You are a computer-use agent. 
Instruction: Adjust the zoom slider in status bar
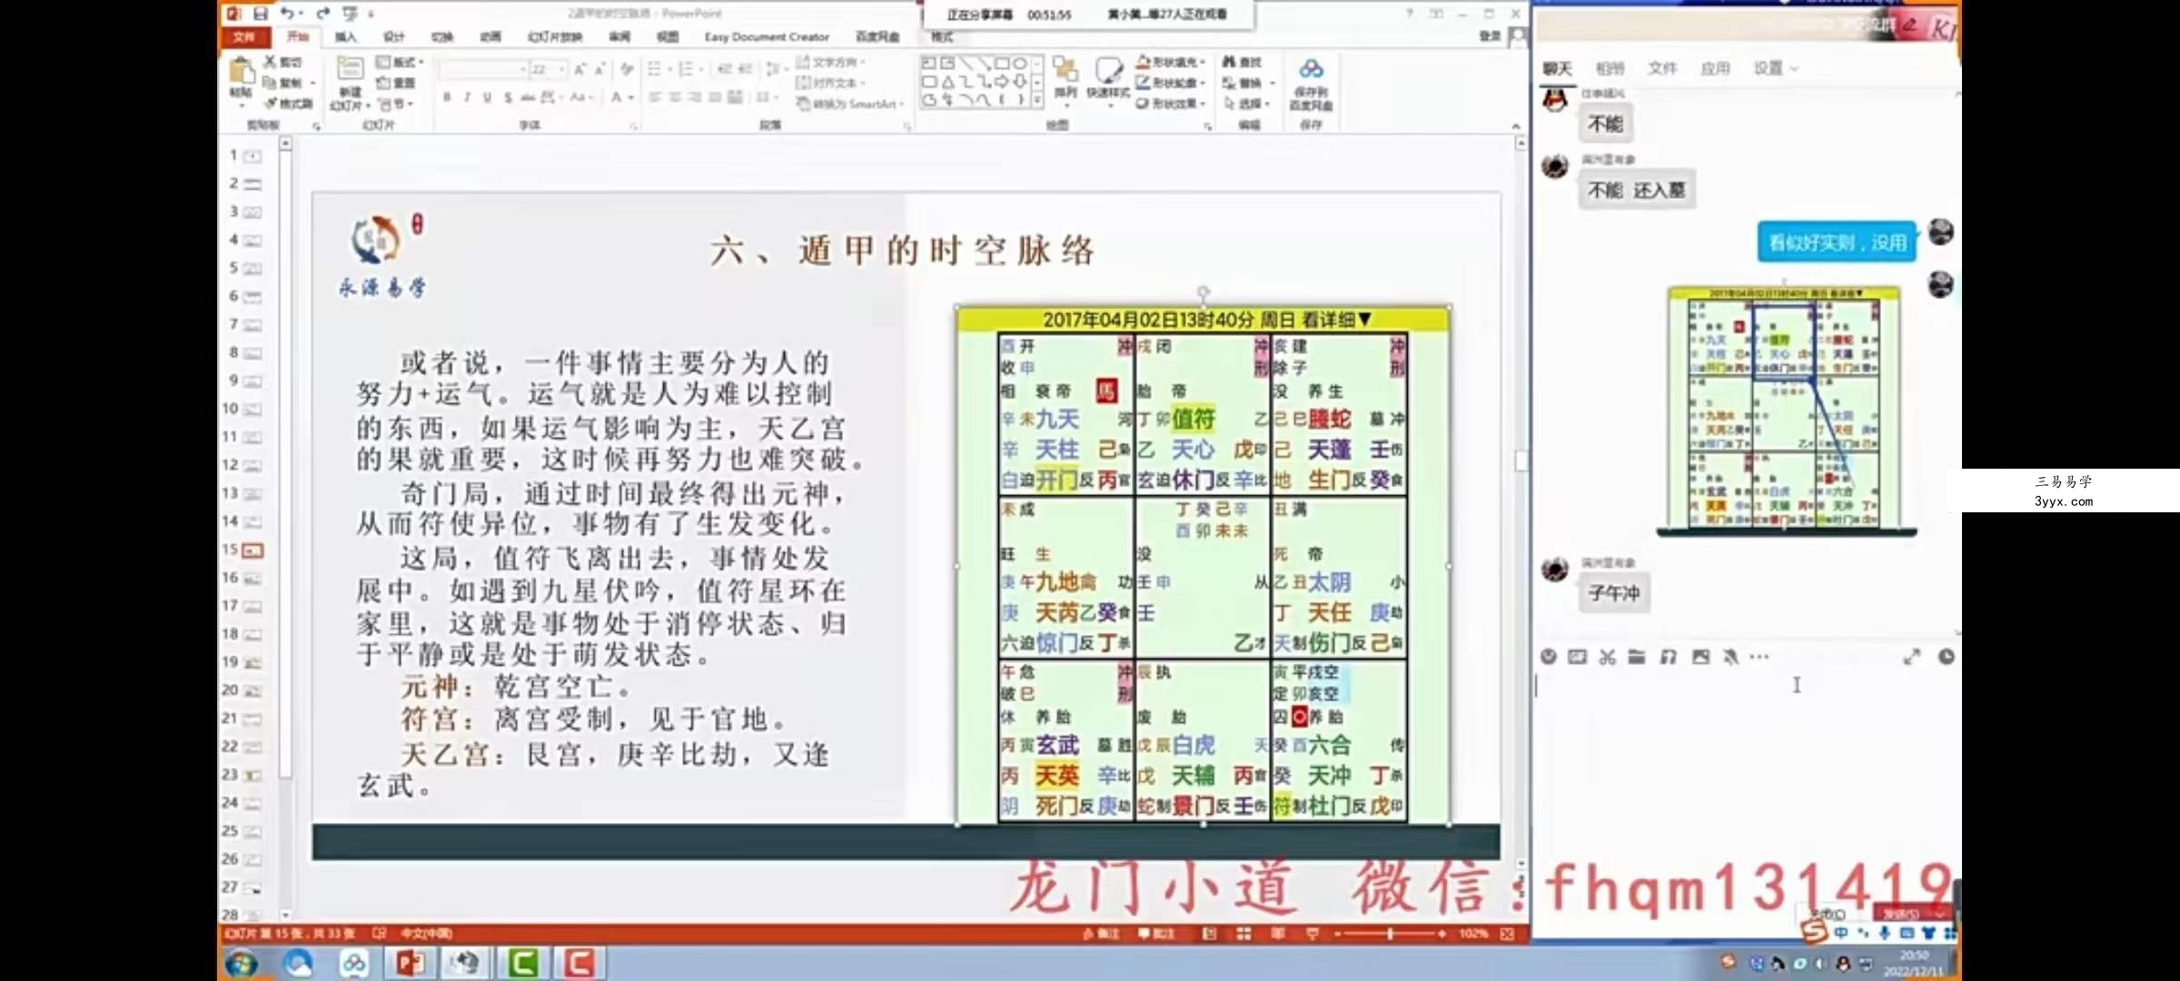point(1390,934)
